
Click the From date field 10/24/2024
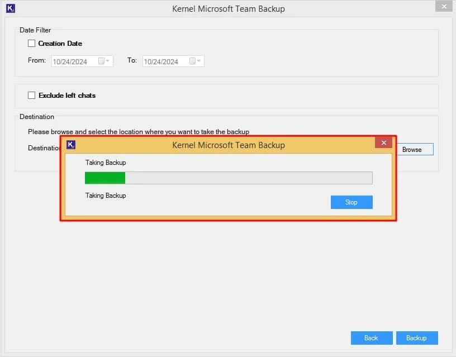[82, 61]
